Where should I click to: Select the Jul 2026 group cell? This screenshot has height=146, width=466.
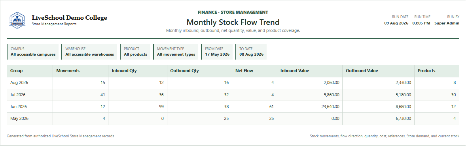point(30,95)
